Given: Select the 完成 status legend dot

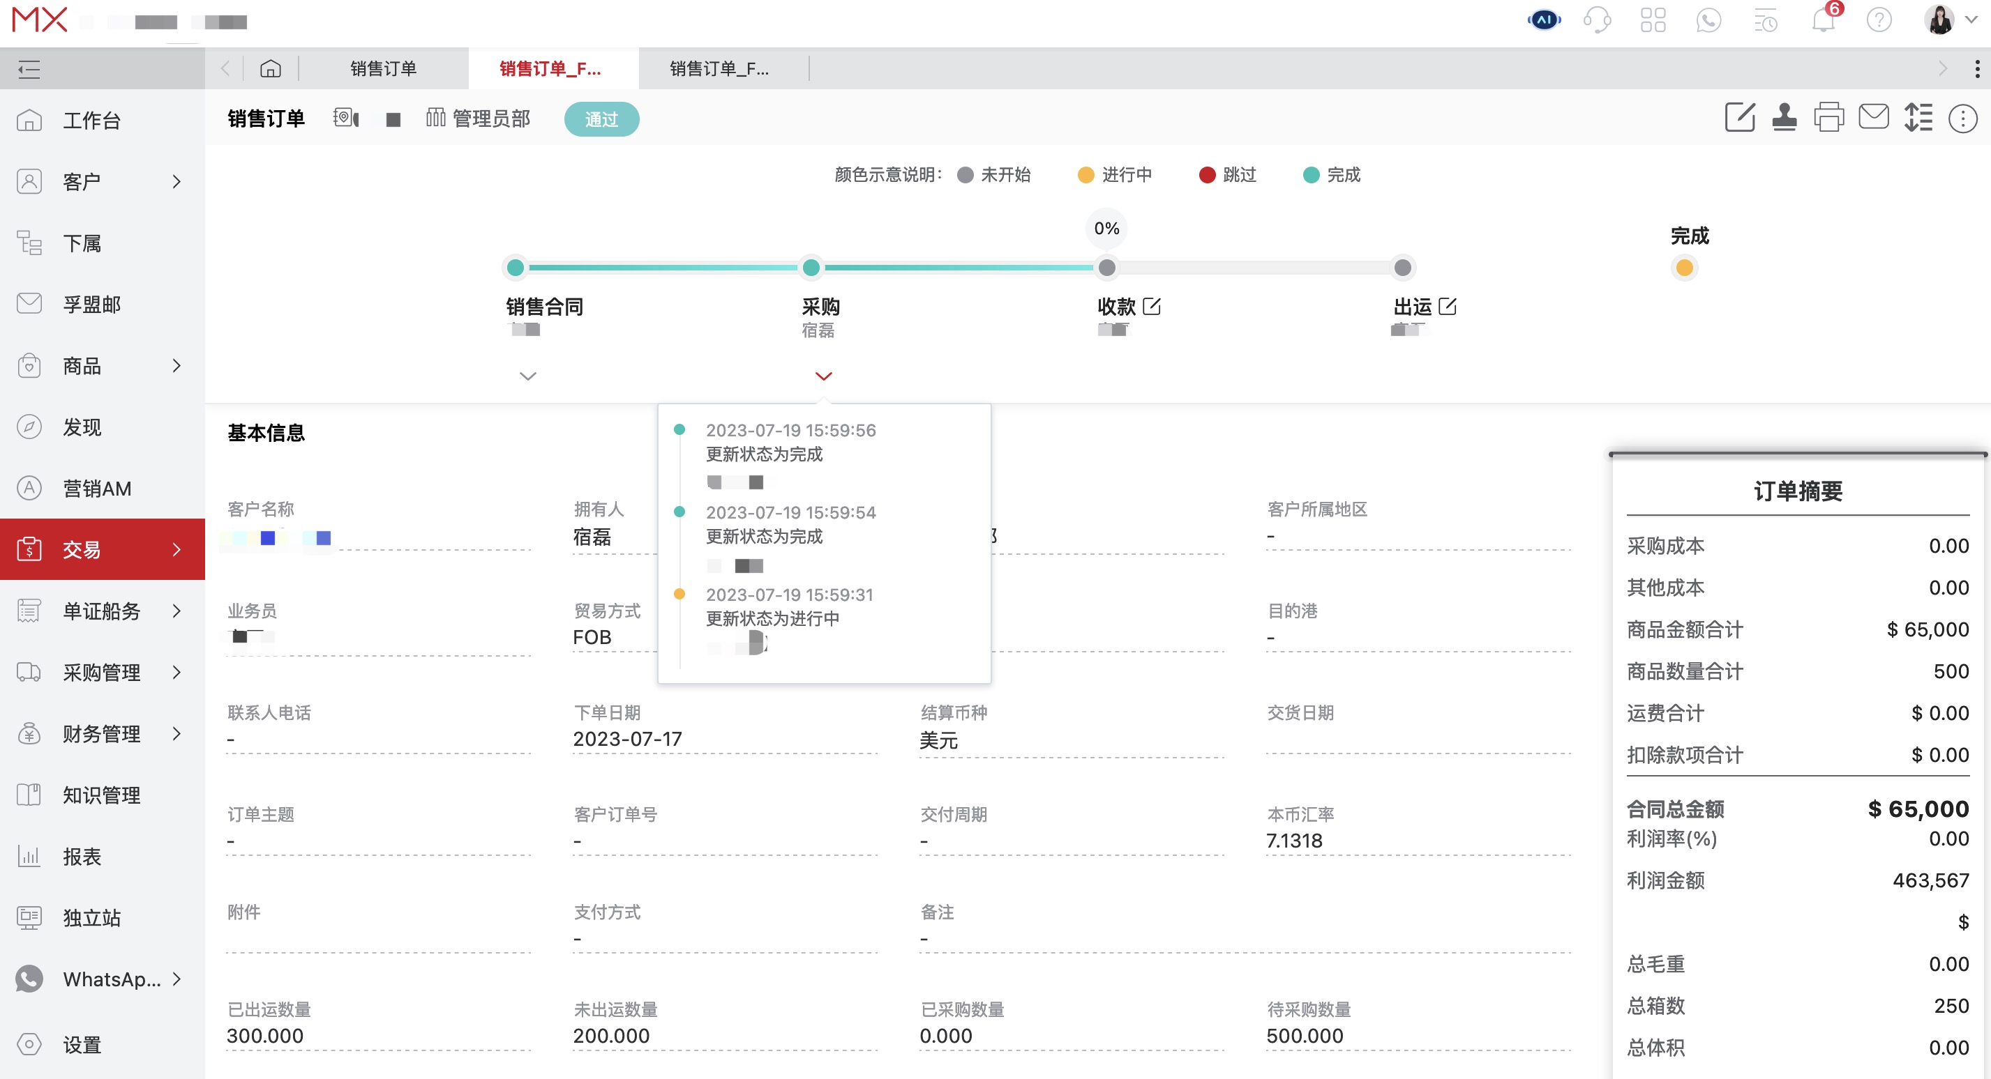Looking at the screenshot, I should (1310, 174).
